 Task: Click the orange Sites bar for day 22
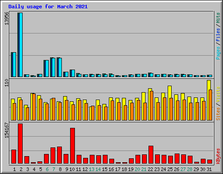tap(152, 106)
